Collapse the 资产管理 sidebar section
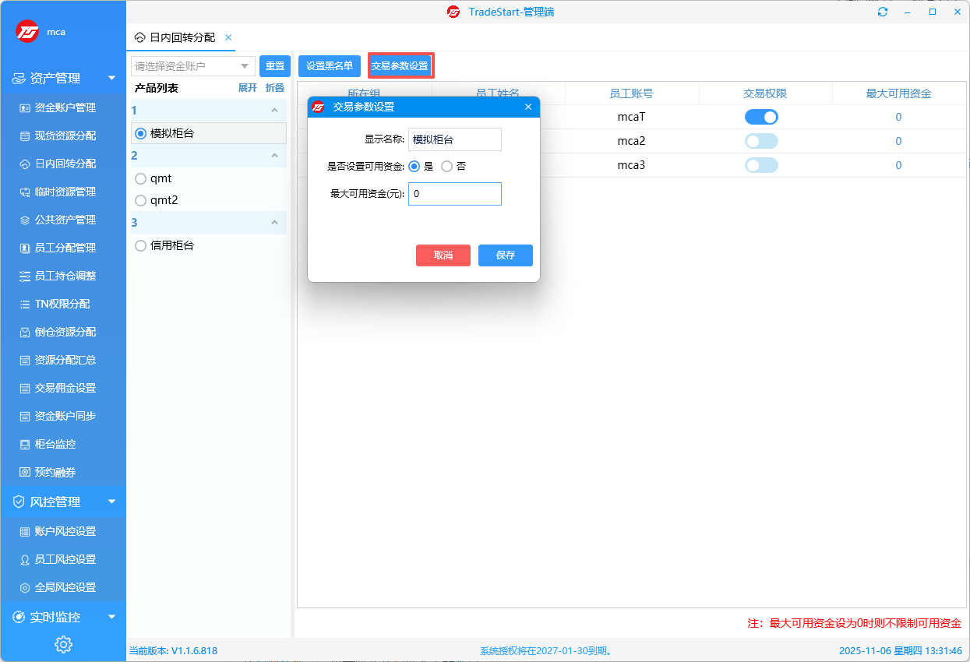Screen dimensions: 970x662 111,78
